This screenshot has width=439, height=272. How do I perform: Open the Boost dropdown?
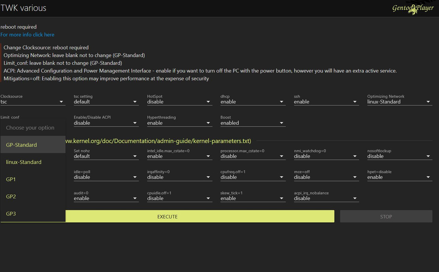pos(253,123)
